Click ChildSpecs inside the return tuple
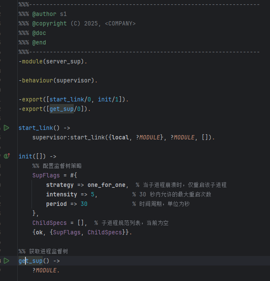 [105, 232]
